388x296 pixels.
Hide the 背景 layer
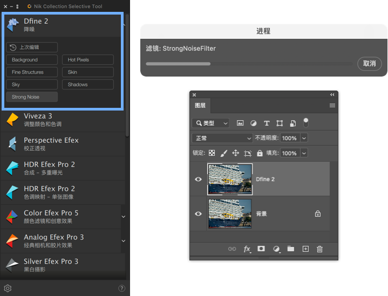(198, 214)
